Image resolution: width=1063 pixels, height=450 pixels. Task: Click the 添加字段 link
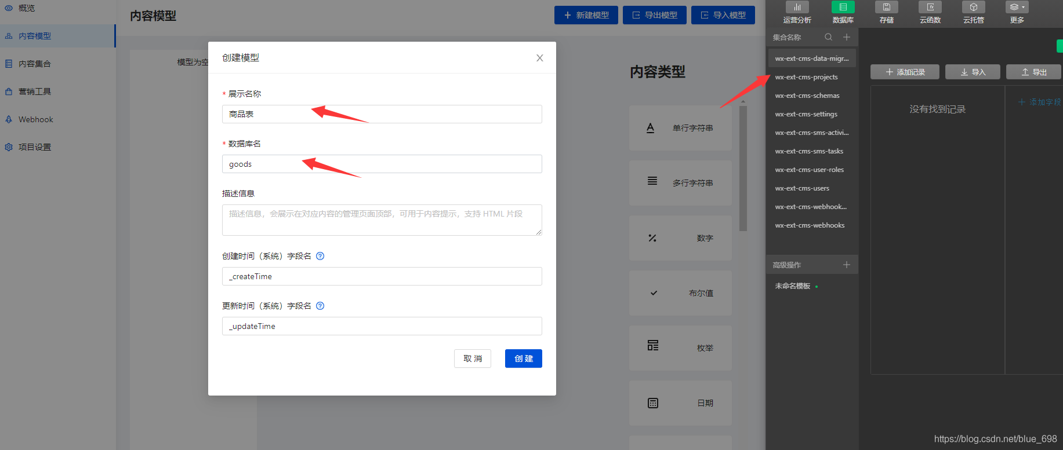tap(1040, 102)
